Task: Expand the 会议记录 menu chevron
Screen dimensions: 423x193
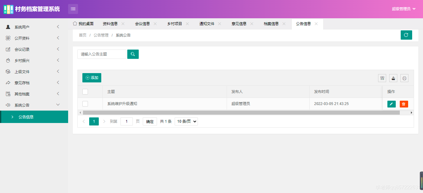Action: 58,49
